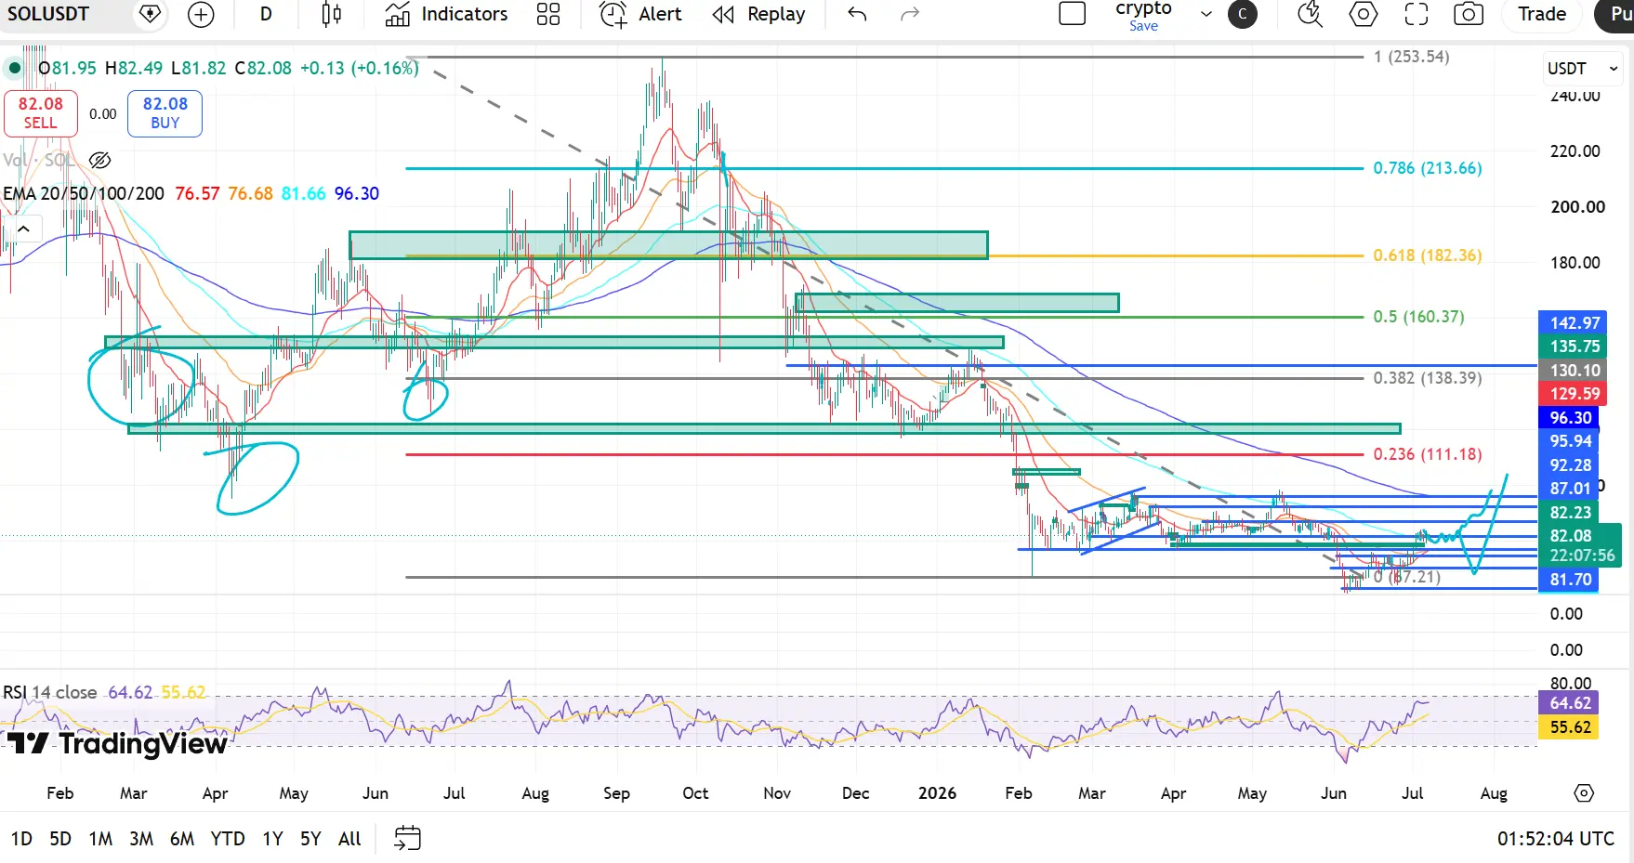
Task: Open the date range calendar picker
Action: click(x=407, y=838)
